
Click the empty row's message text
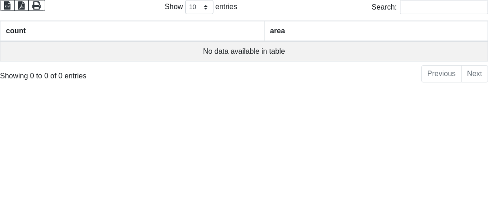[244, 51]
